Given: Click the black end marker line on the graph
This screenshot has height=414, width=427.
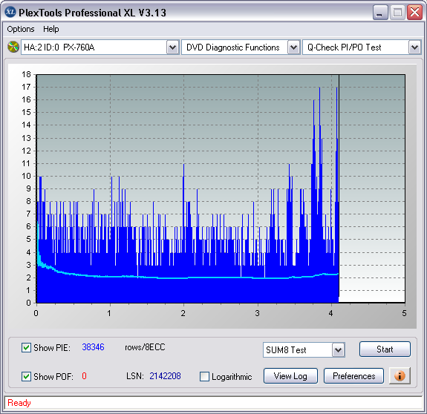Looking at the screenshot, I should tap(339, 185).
